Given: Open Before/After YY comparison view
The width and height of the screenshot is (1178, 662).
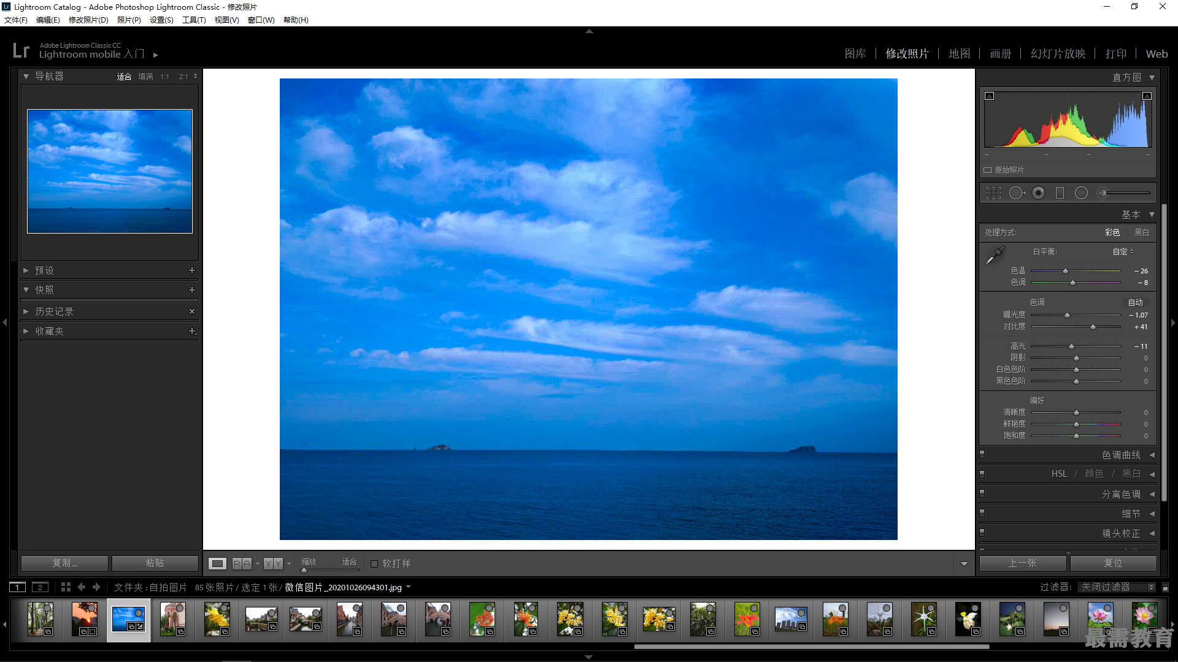Looking at the screenshot, I should 273,563.
